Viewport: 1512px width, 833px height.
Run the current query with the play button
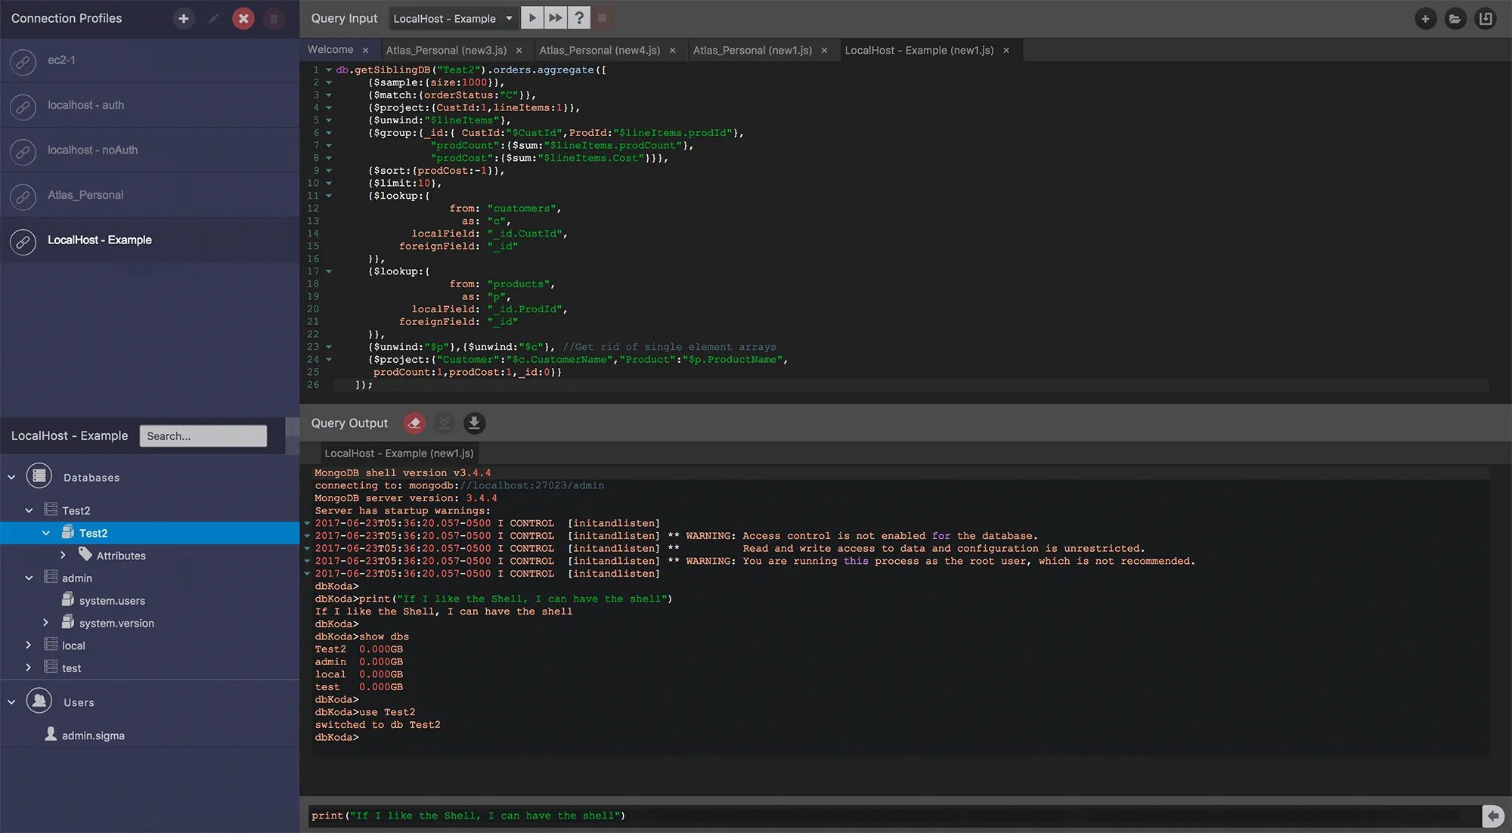click(x=532, y=18)
